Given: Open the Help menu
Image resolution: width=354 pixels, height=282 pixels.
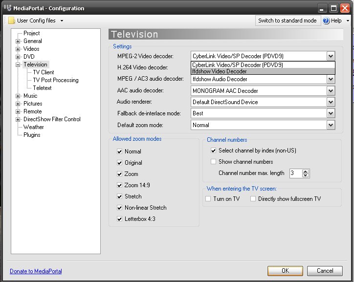Looking at the screenshot, I should click(336, 21).
